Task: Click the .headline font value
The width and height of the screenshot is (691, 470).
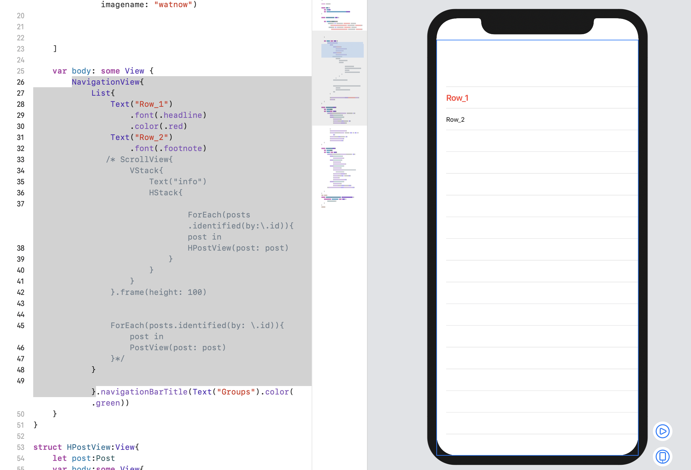Action: (x=182, y=115)
